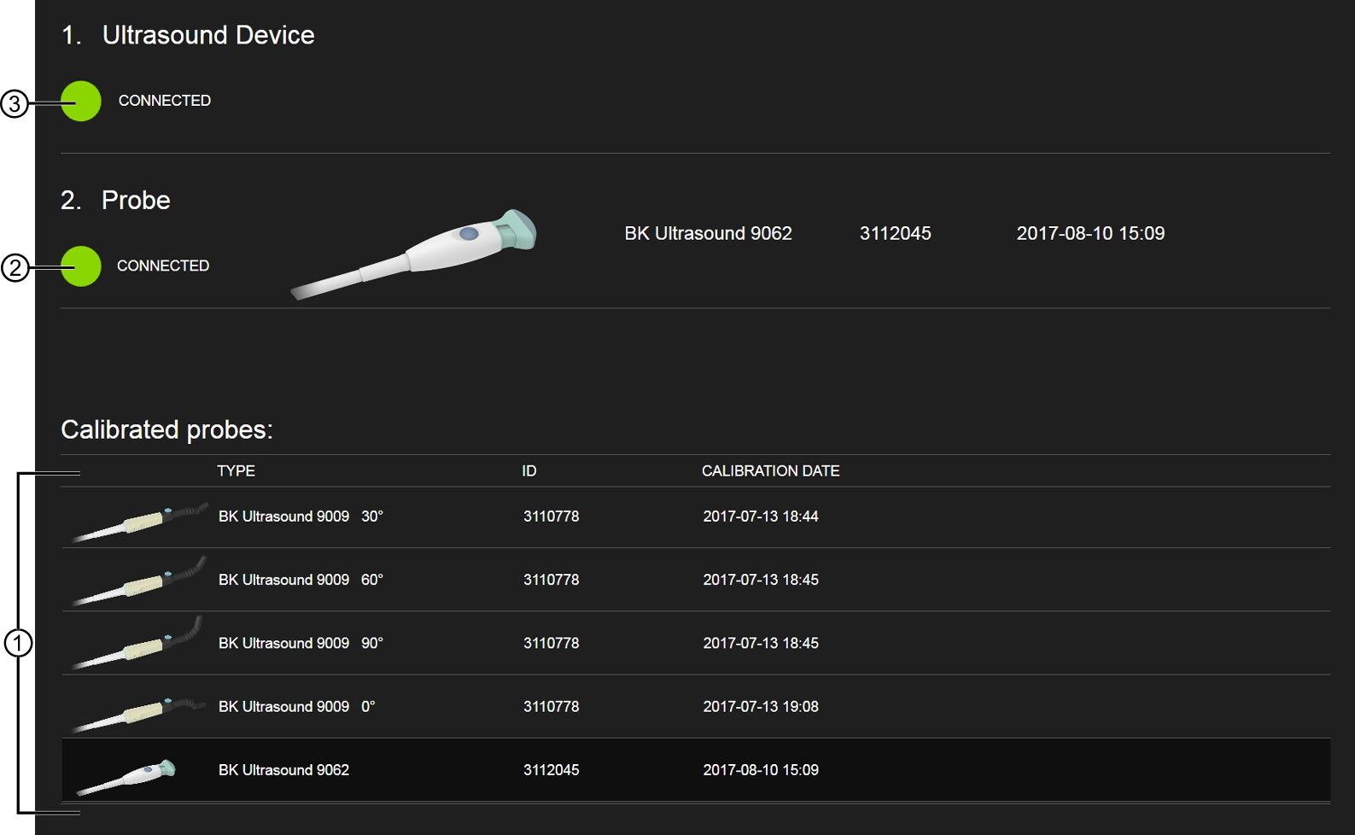This screenshot has height=835, width=1355.
Task: Select row 'BK Ultrasound 9009 30°'
Action: coord(696,517)
